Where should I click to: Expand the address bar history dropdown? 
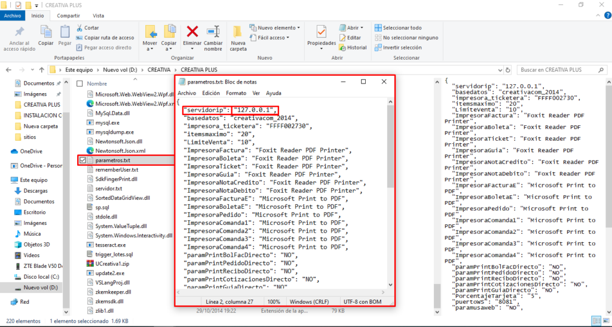click(x=500, y=70)
